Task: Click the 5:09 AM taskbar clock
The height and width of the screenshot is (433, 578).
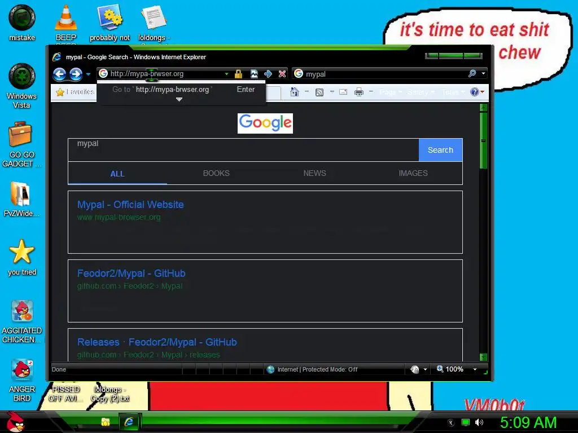Action: [528, 422]
